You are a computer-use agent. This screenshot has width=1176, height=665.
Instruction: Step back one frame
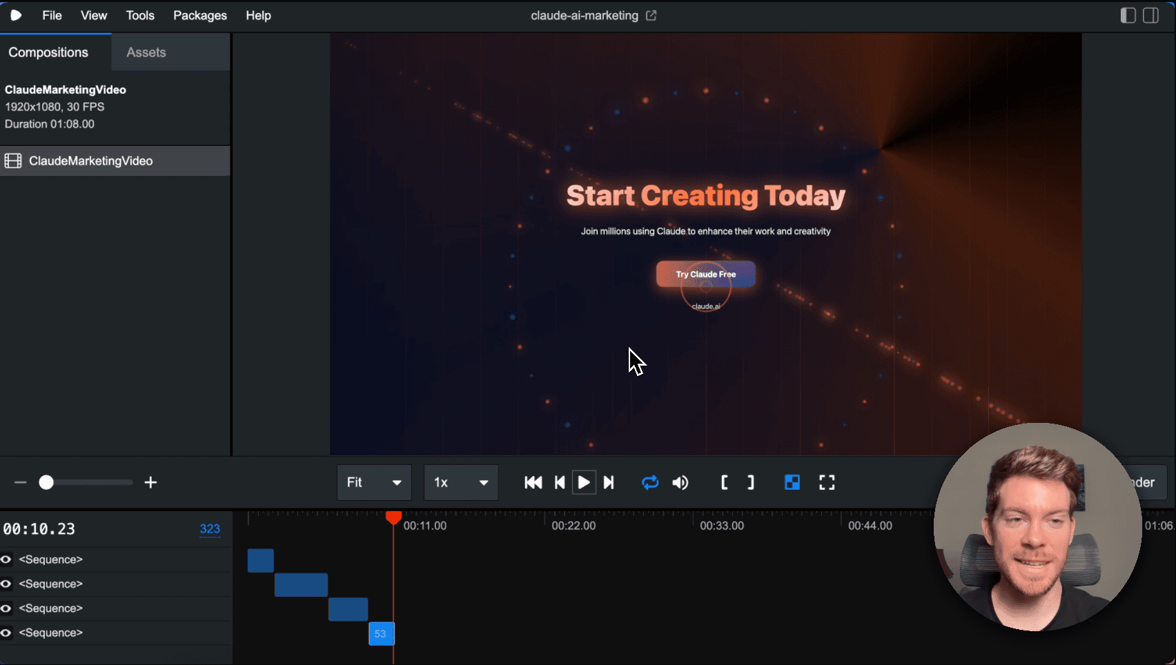click(560, 482)
